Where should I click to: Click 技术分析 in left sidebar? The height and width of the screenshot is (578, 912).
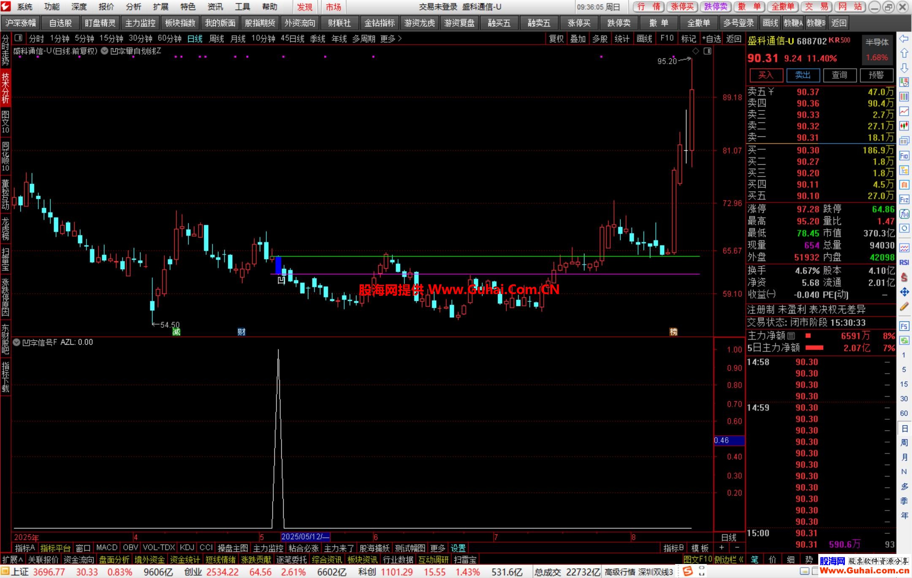coord(5,88)
